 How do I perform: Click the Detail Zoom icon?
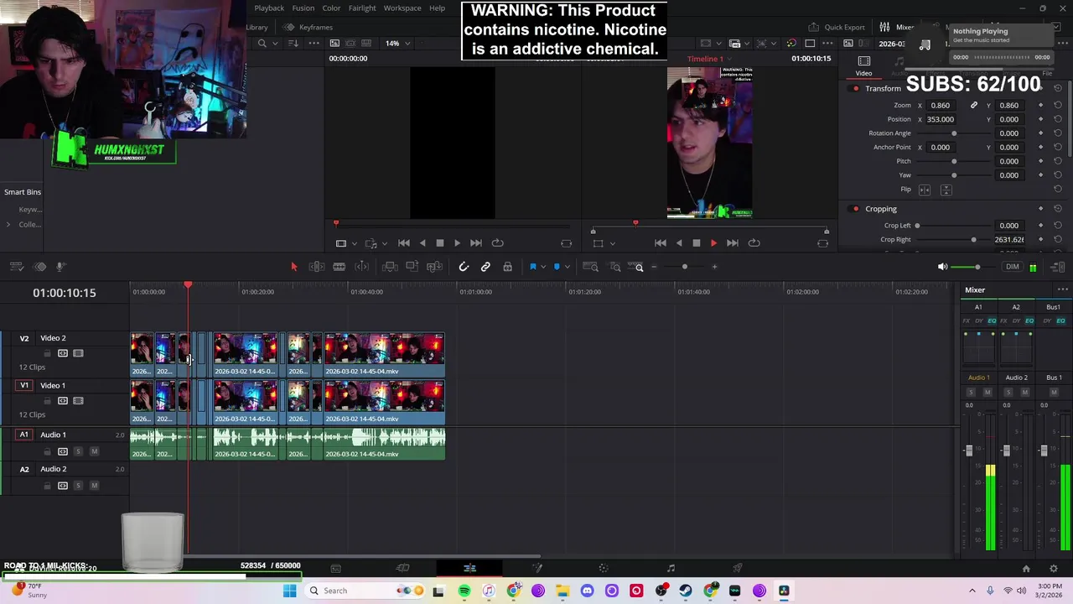[615, 267]
